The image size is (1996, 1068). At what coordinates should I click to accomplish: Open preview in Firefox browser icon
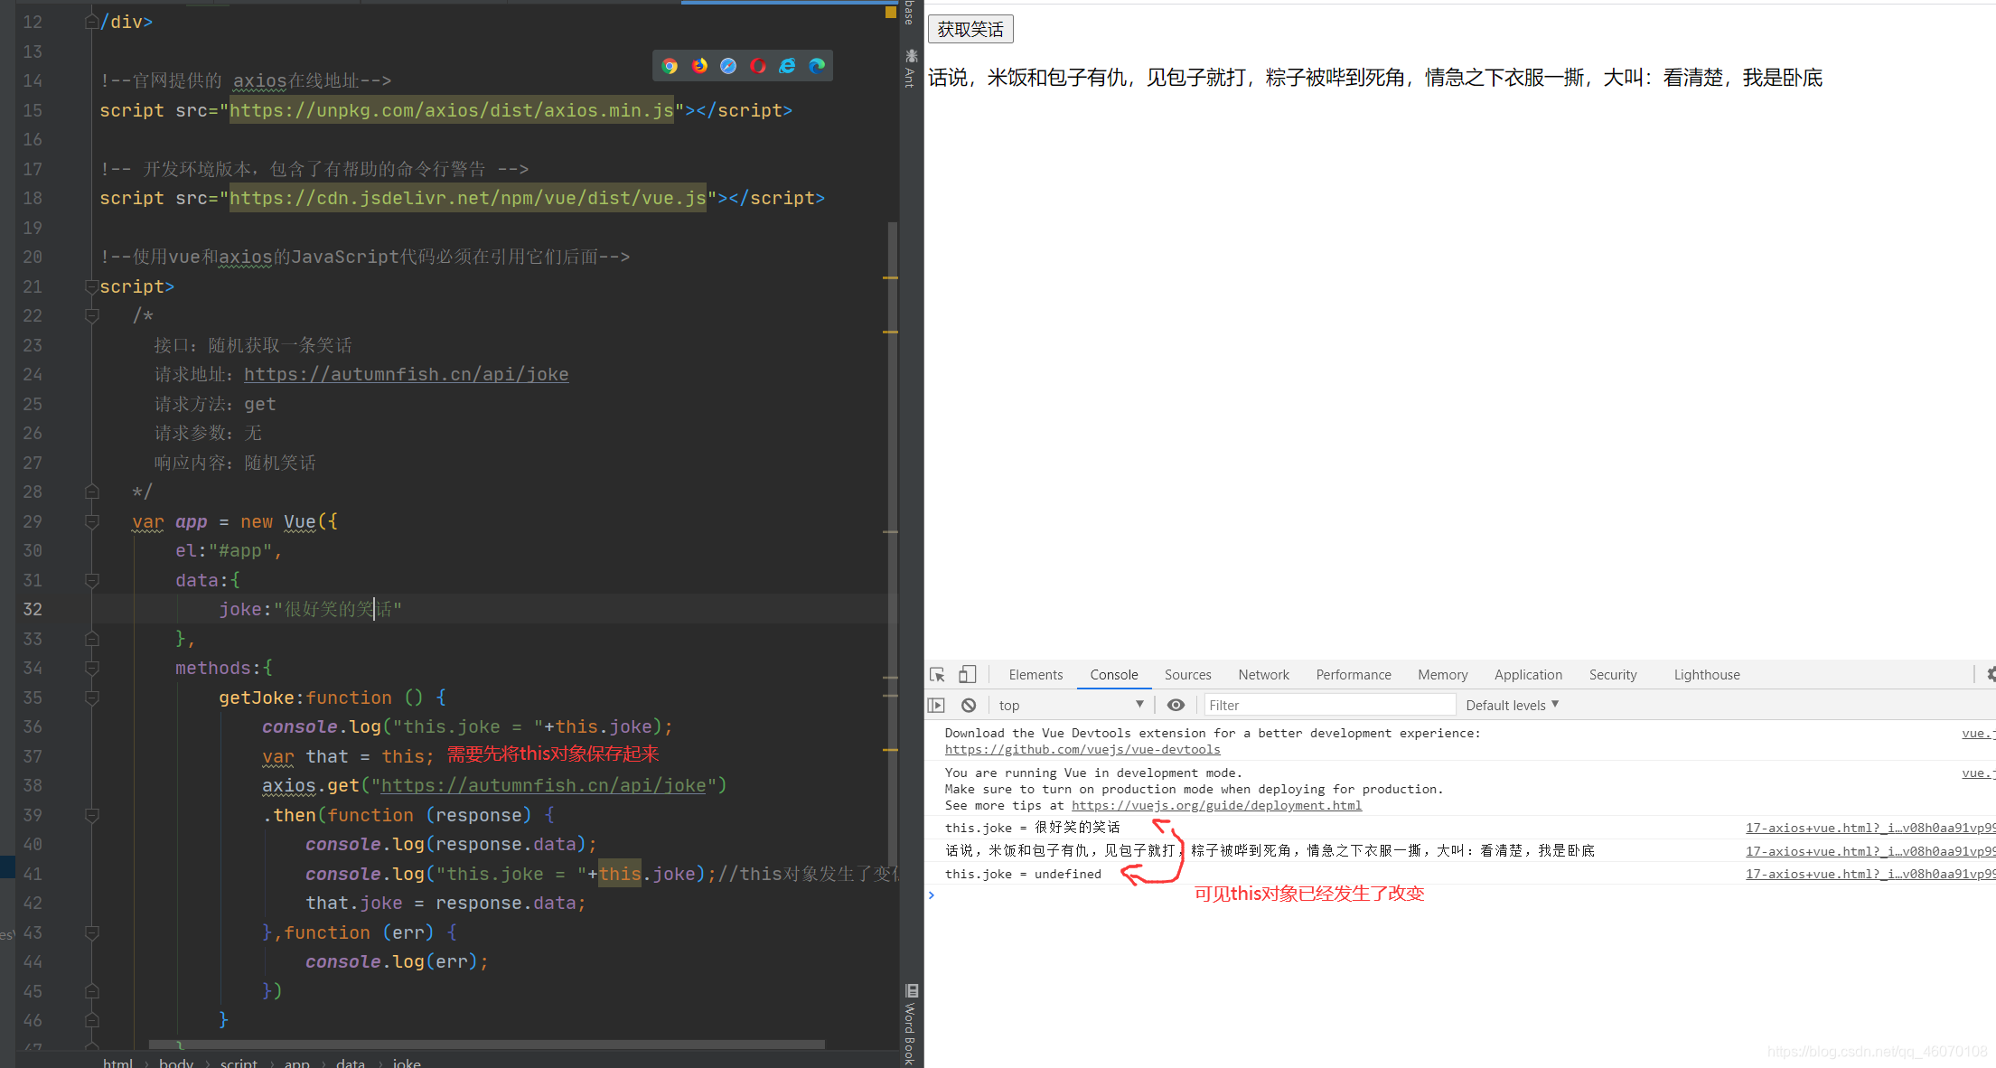[x=699, y=66]
